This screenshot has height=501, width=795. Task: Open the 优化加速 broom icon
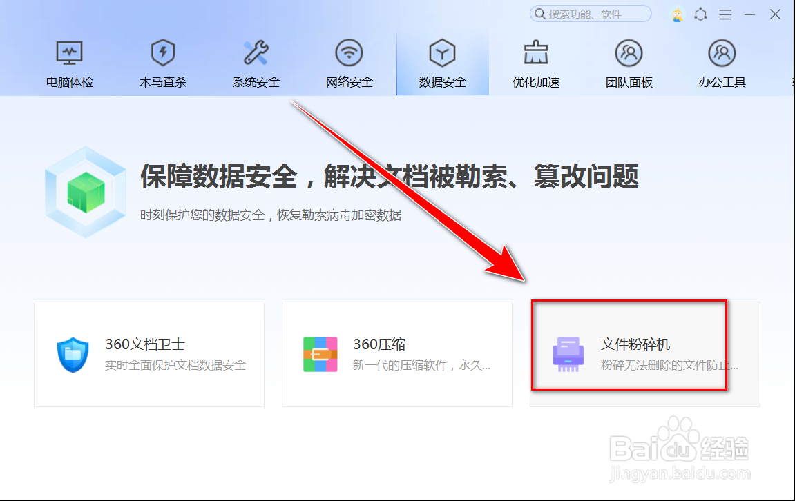click(x=536, y=52)
